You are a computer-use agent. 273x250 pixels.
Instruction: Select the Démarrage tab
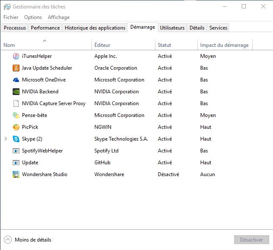(x=143, y=27)
